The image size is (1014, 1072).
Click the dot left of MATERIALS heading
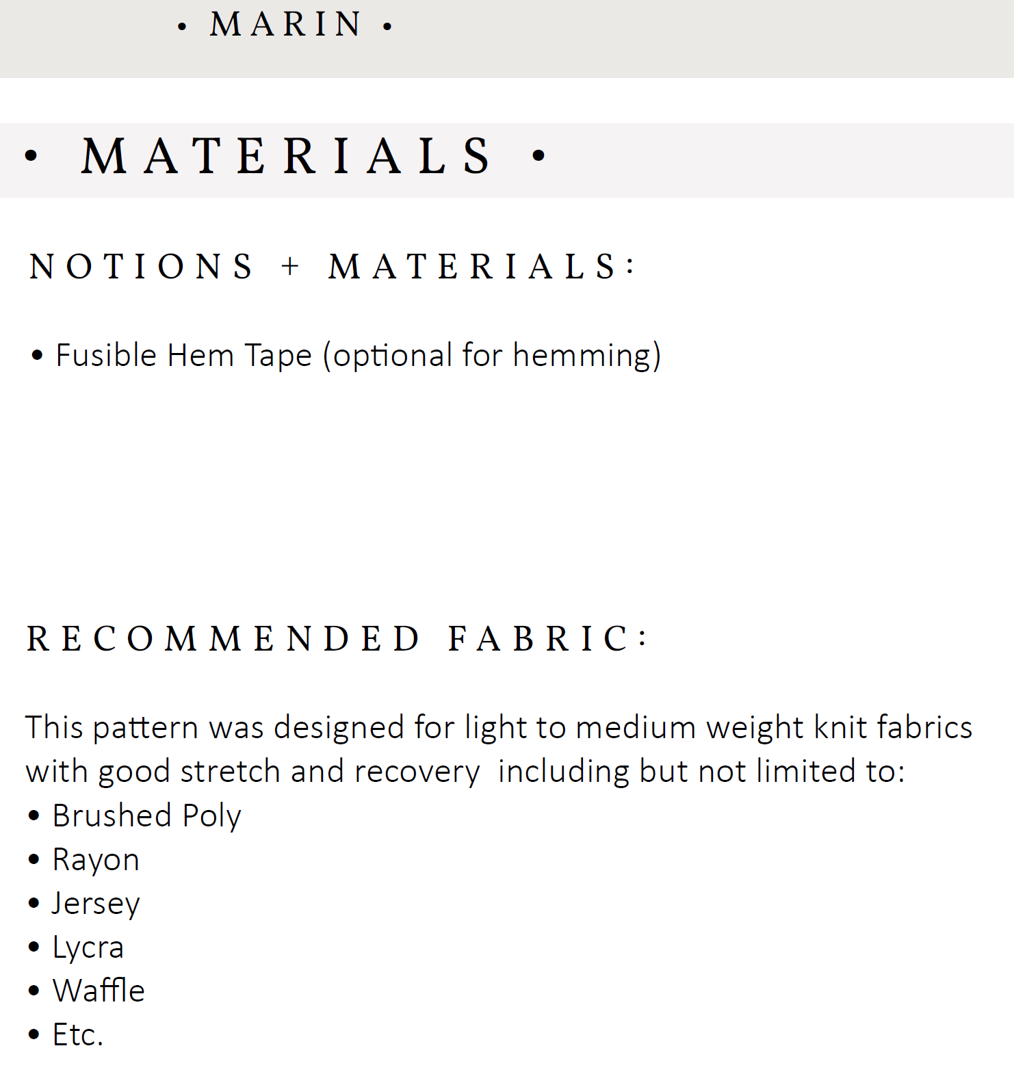(x=31, y=156)
